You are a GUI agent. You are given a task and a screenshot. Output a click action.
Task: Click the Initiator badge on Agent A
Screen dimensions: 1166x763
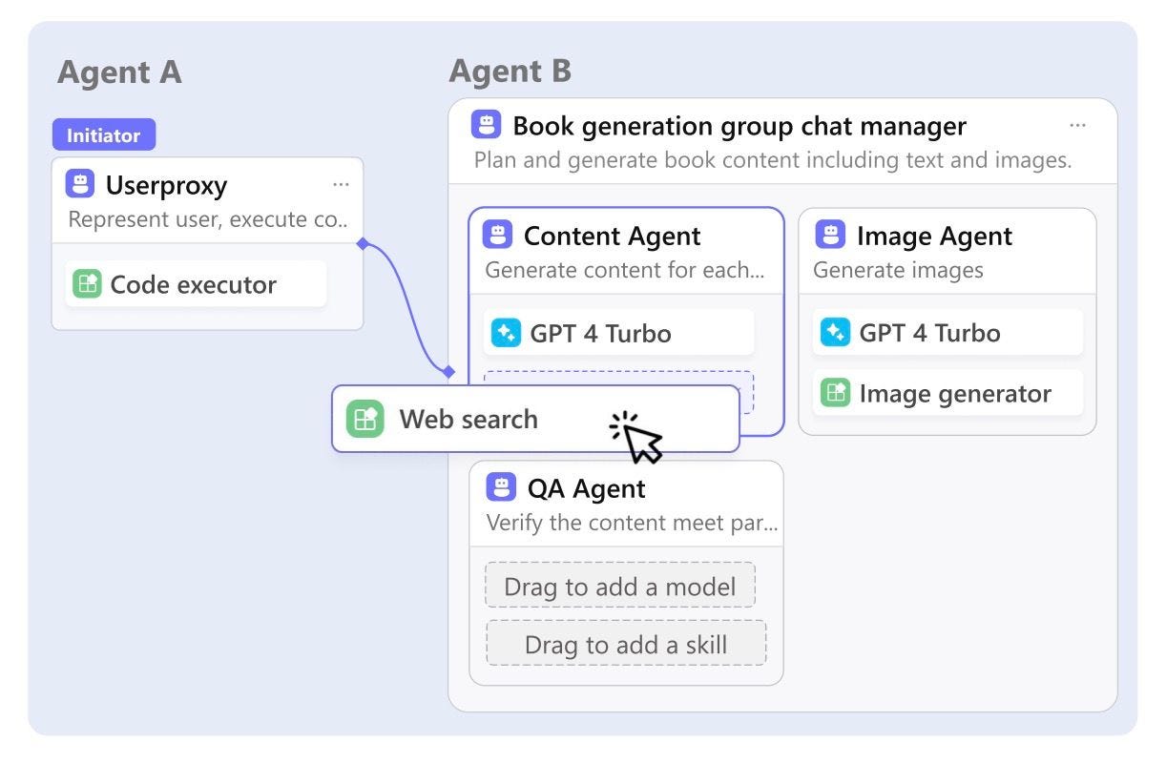coord(103,134)
